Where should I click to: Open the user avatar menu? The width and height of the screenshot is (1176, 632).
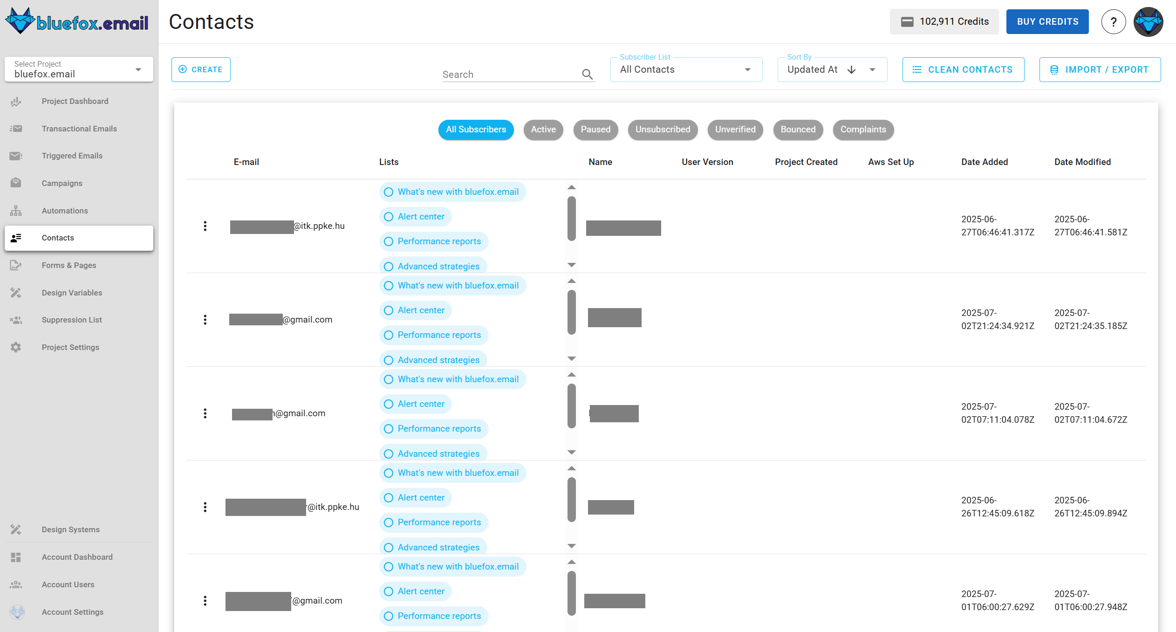[1148, 21]
